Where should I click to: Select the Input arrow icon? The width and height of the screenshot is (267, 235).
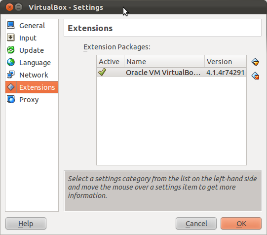pyautogui.click(x=11, y=38)
